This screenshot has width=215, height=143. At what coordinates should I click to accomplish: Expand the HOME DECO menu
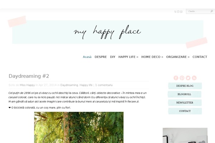point(152,57)
